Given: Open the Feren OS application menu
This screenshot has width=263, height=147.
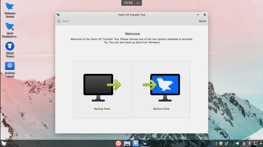Looking at the screenshot, I should coord(4,143).
